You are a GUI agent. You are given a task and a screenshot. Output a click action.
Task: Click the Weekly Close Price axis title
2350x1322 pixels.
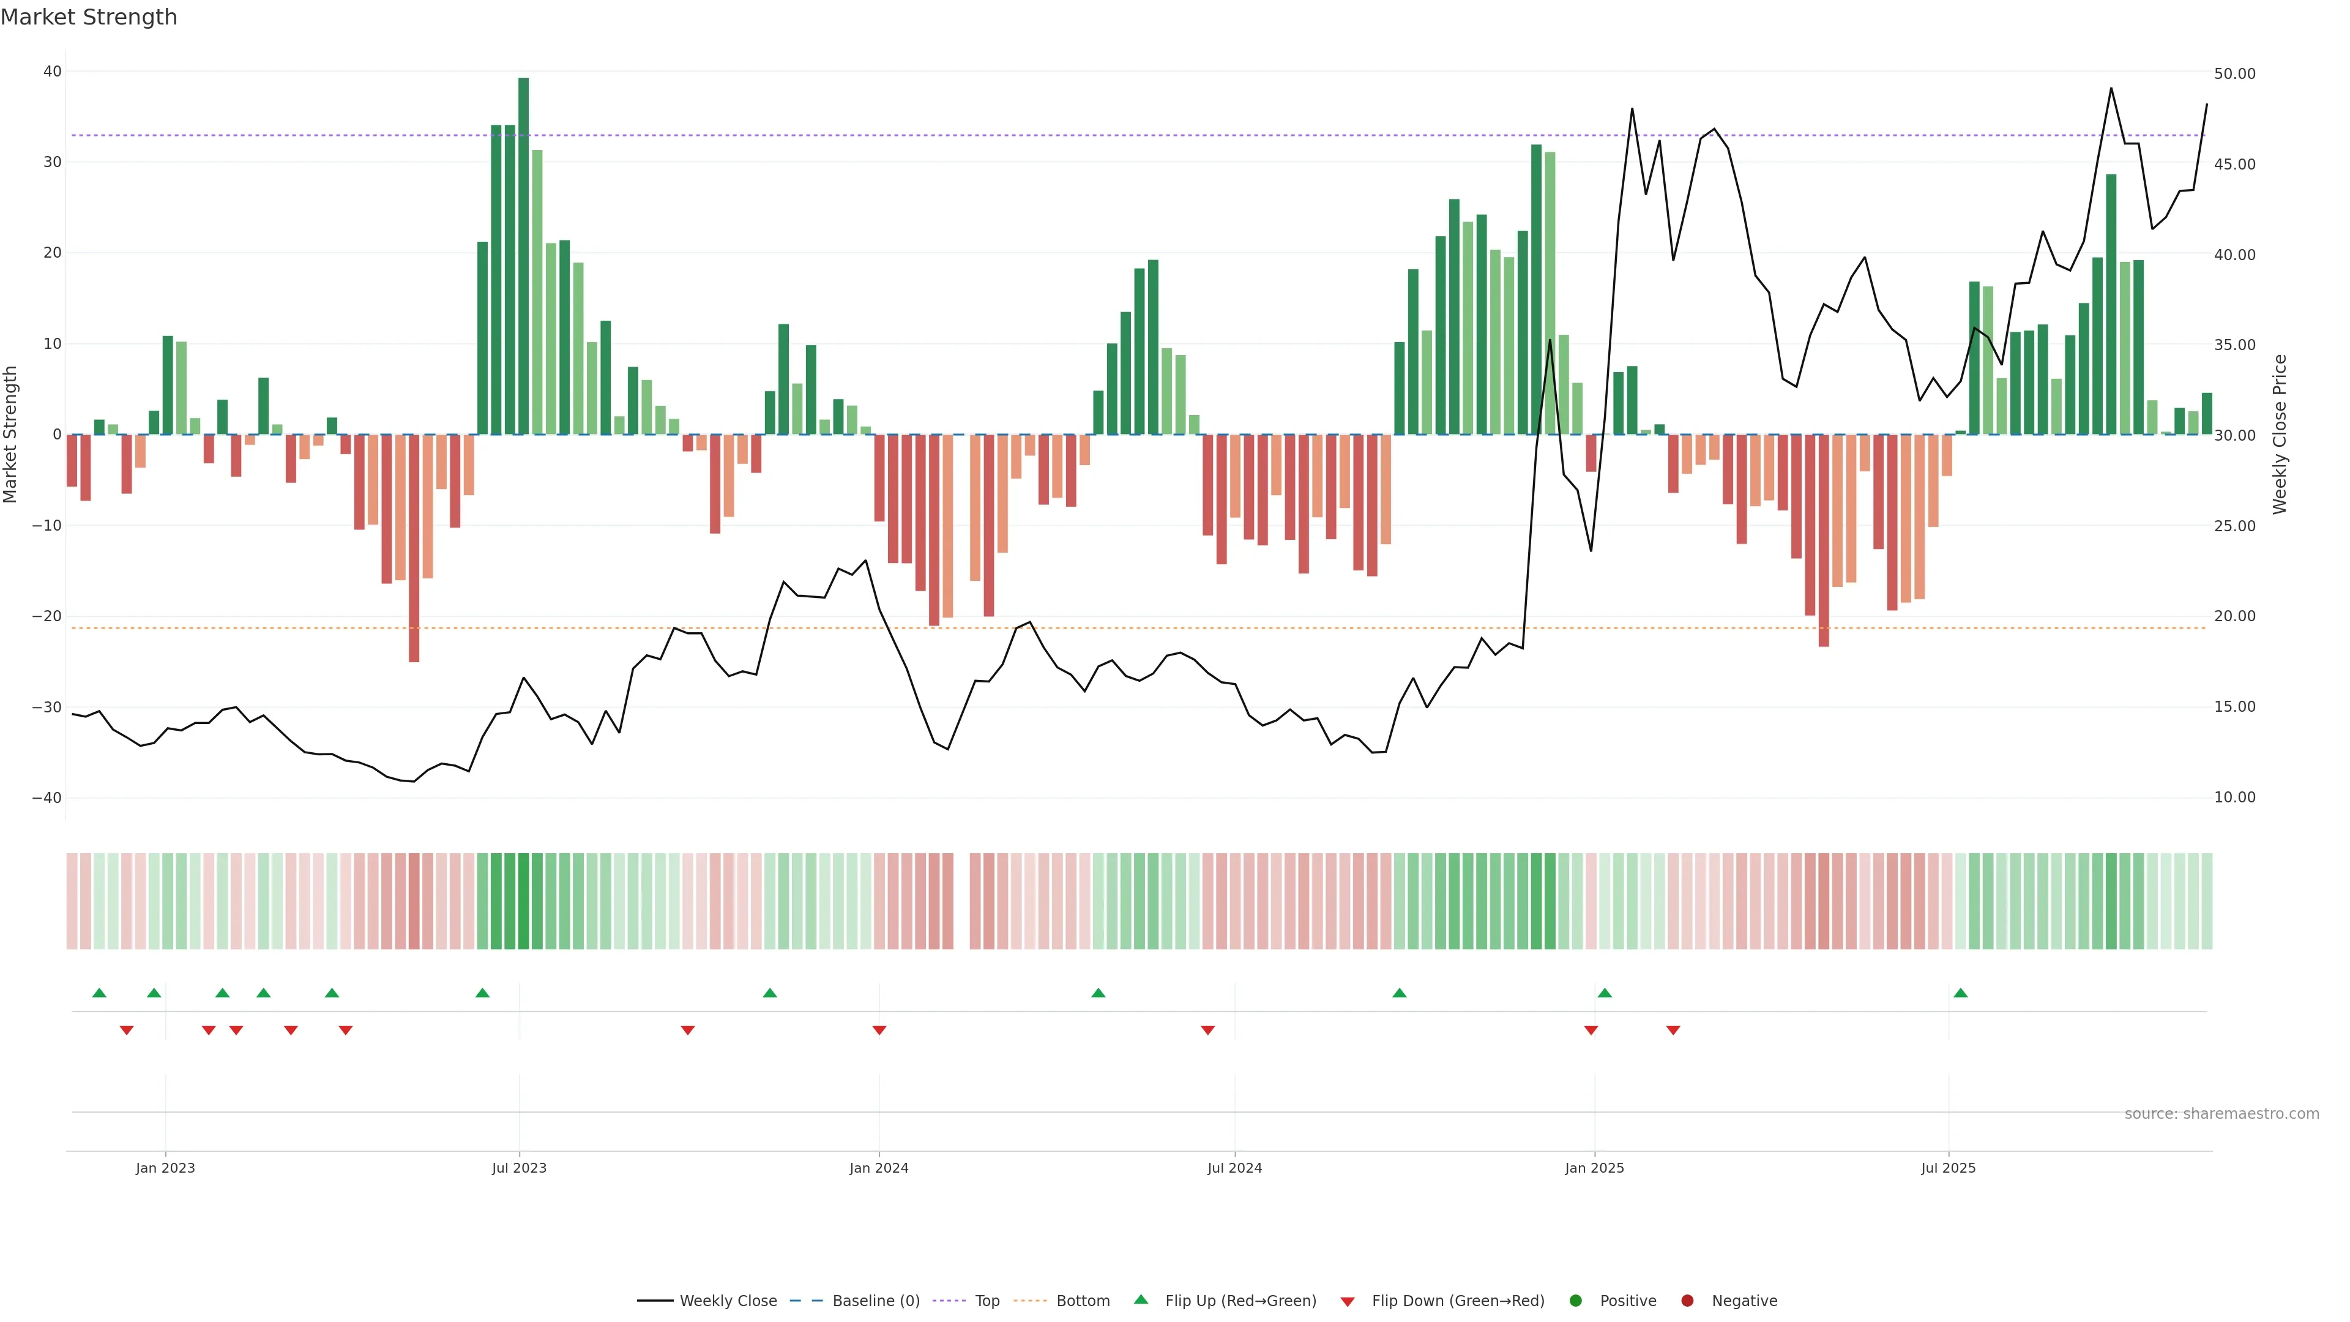(2280, 435)
